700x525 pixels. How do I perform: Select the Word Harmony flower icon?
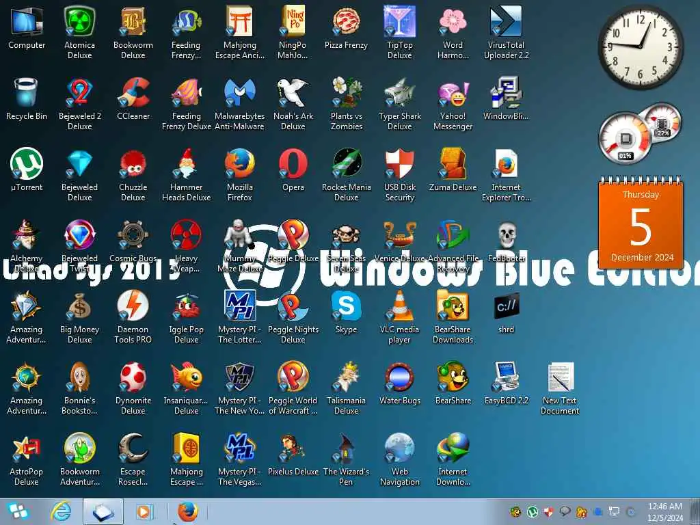click(x=453, y=21)
